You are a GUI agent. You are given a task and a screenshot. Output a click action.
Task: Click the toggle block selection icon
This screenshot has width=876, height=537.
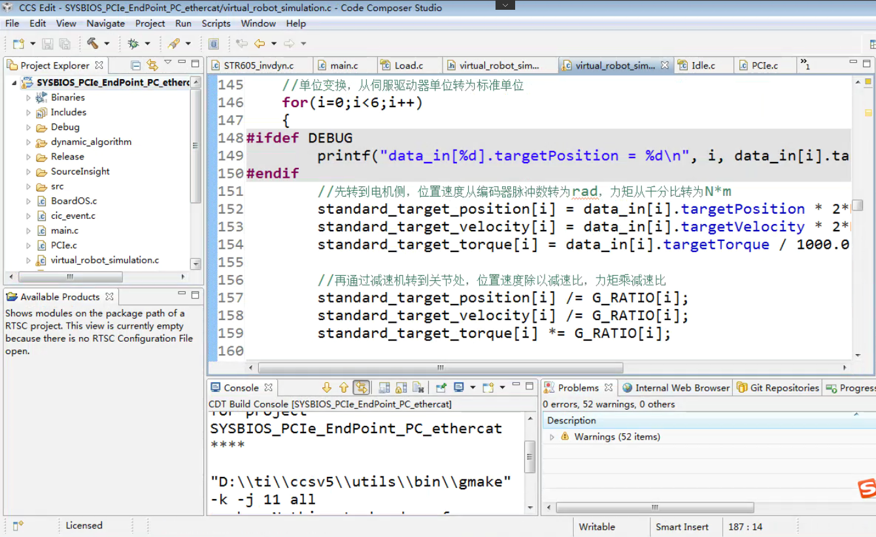(213, 44)
